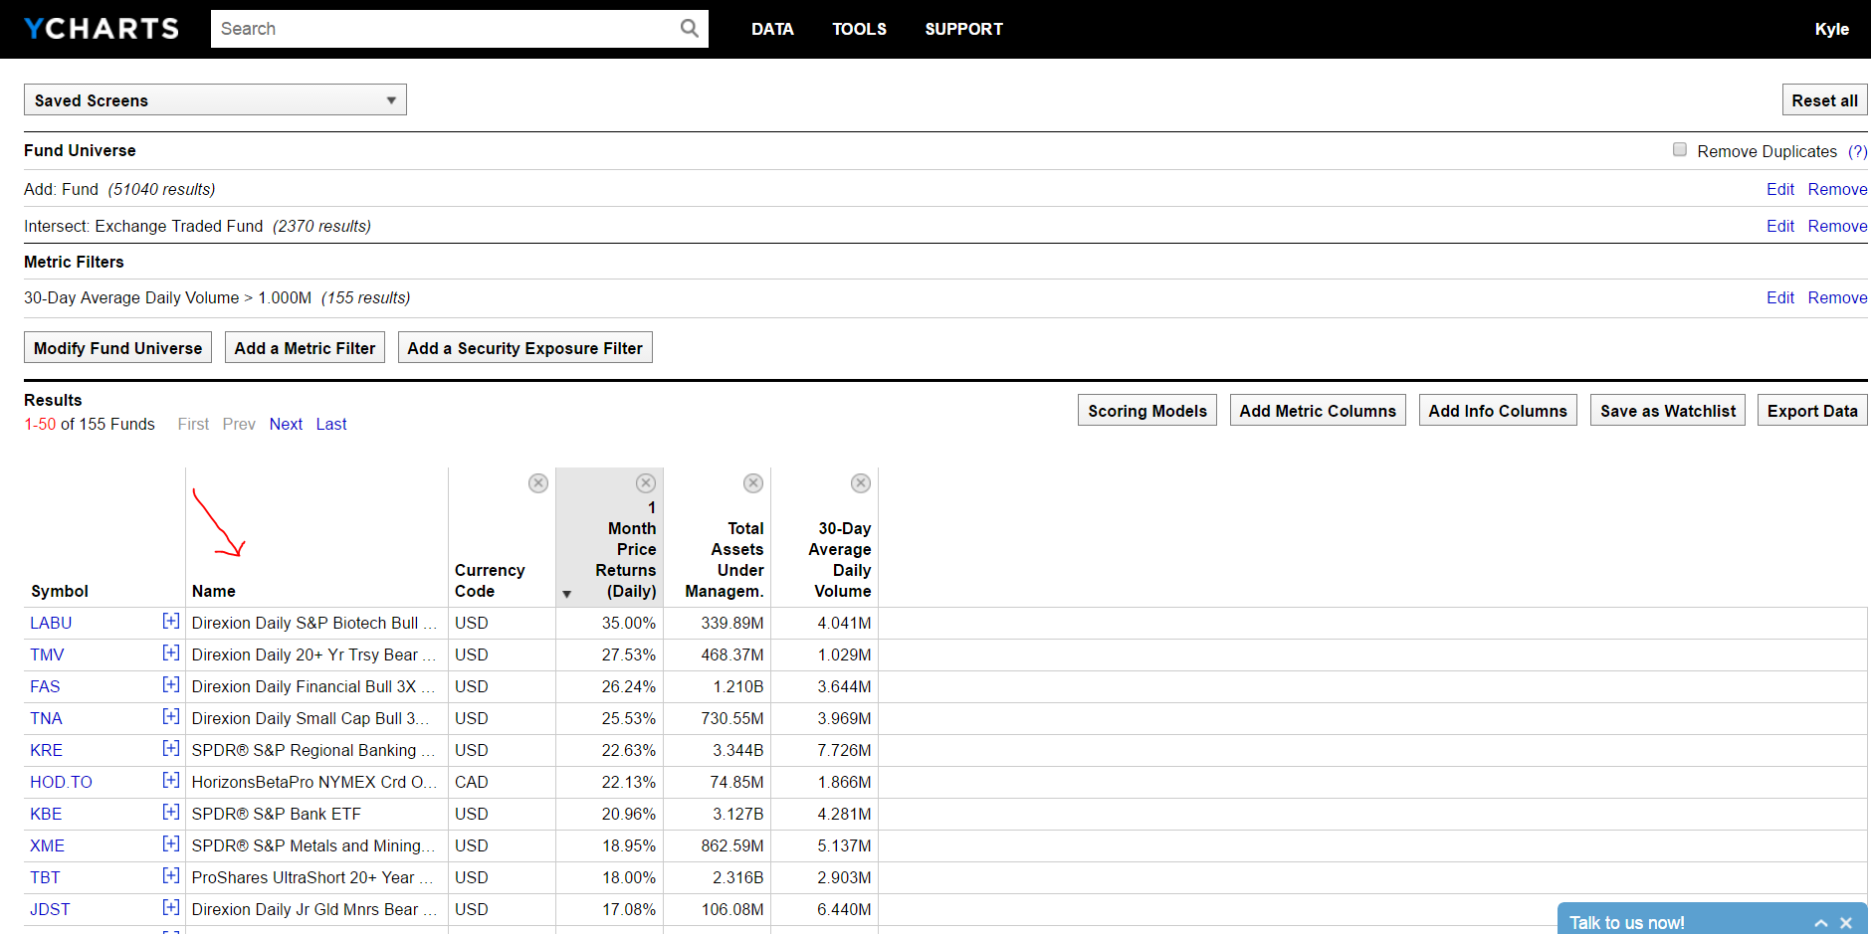The image size is (1871, 934).
Task: Click Add Info Columns button
Action: click(x=1497, y=410)
